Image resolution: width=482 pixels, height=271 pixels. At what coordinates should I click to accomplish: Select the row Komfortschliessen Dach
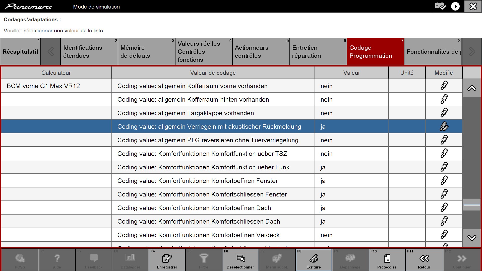(232, 221)
